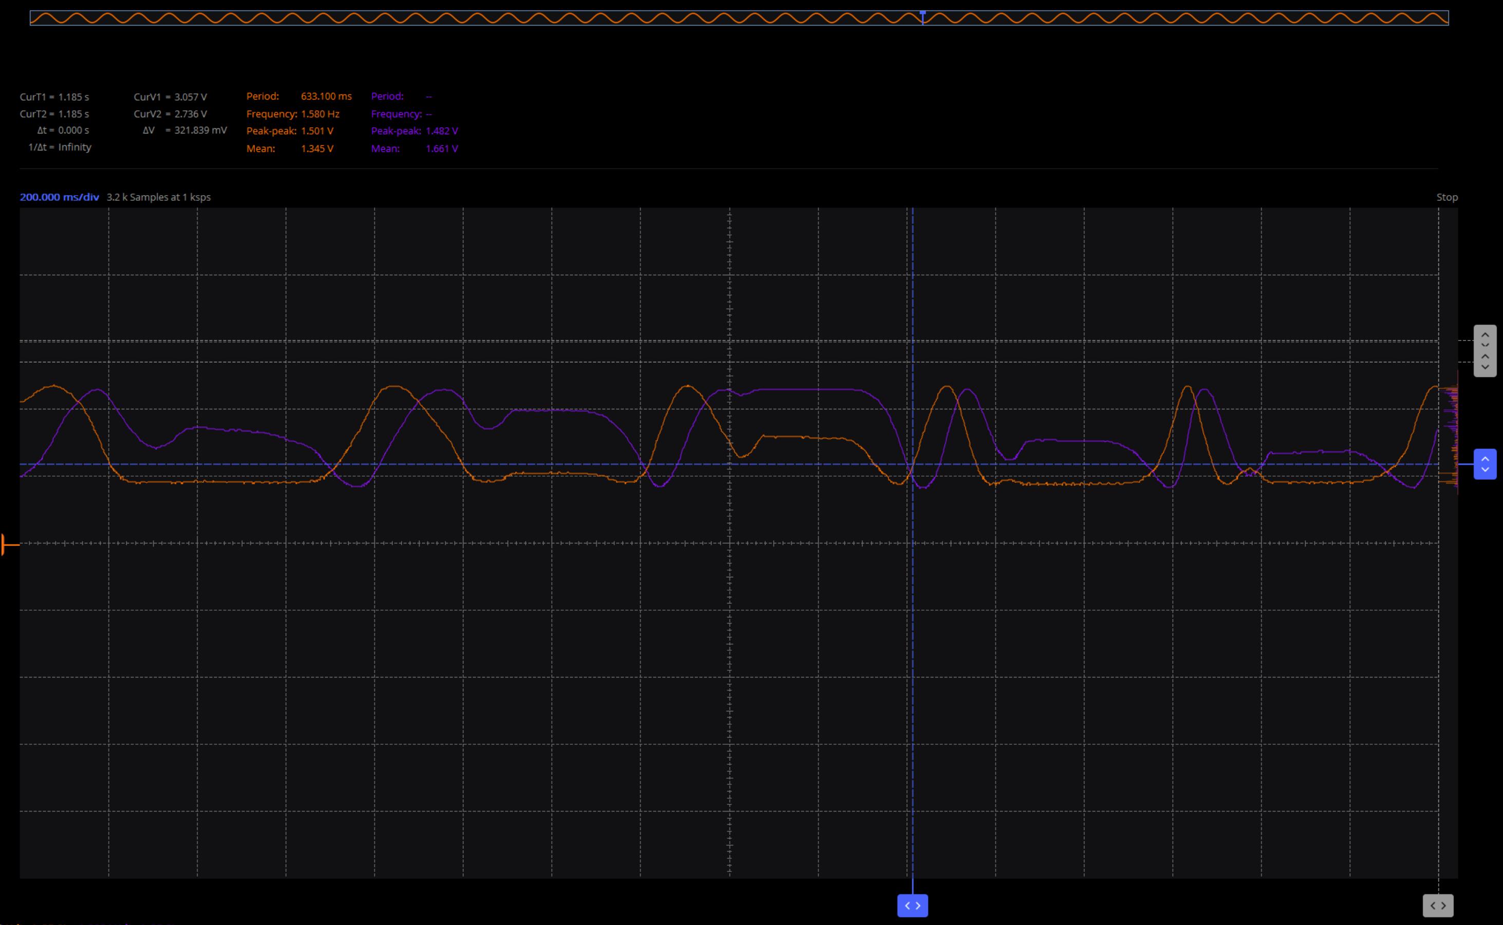Click the blue trigger marker in overview bar
This screenshot has height=925, width=1503.
(923, 17)
